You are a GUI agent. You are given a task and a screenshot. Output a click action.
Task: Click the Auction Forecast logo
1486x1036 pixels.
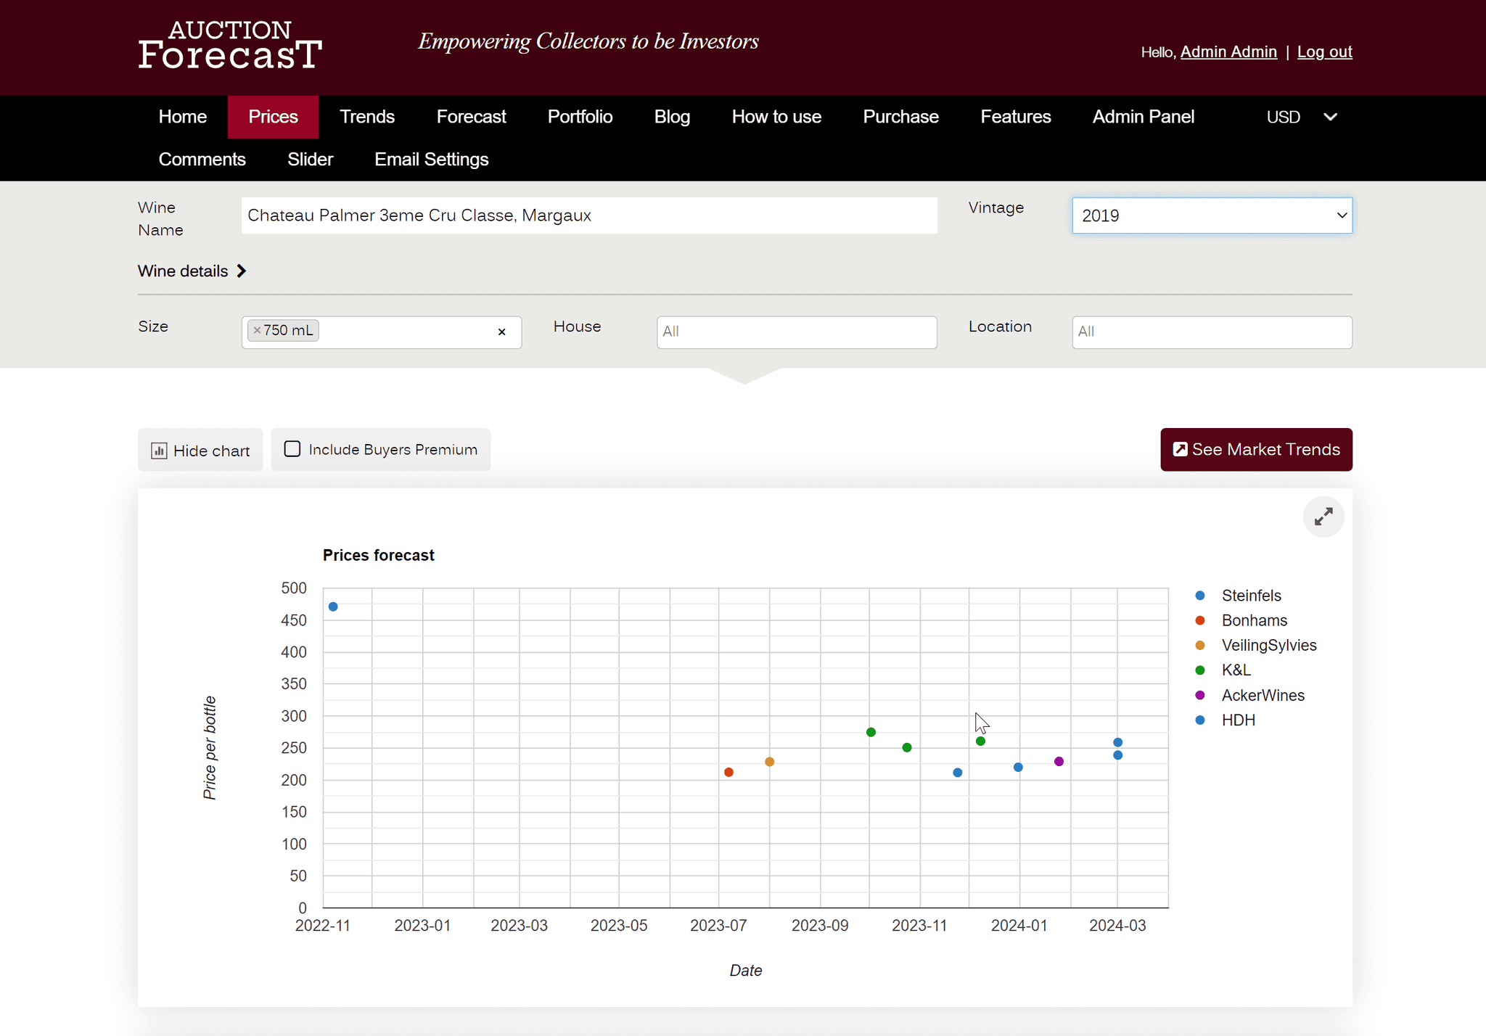(x=230, y=46)
